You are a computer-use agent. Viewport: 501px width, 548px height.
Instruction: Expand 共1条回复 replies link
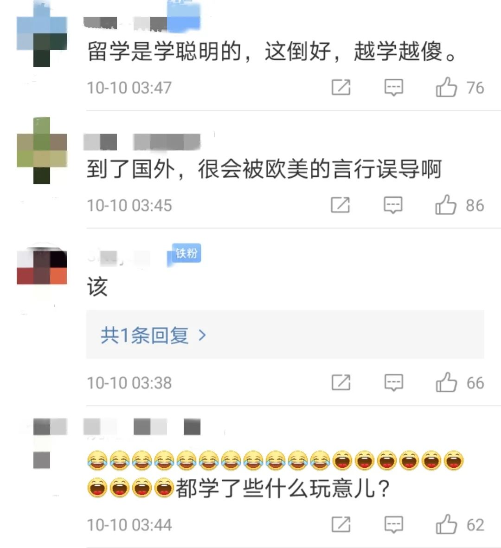point(285,335)
